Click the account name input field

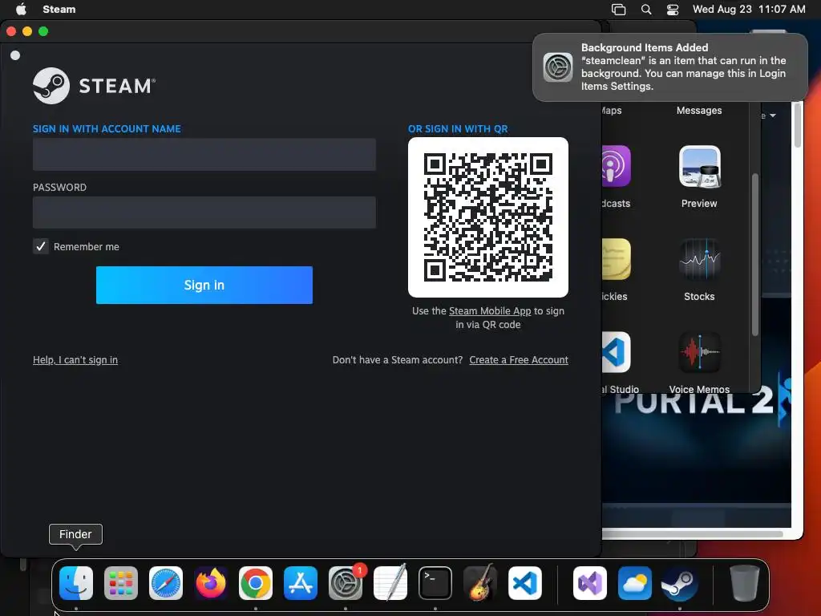tap(204, 155)
